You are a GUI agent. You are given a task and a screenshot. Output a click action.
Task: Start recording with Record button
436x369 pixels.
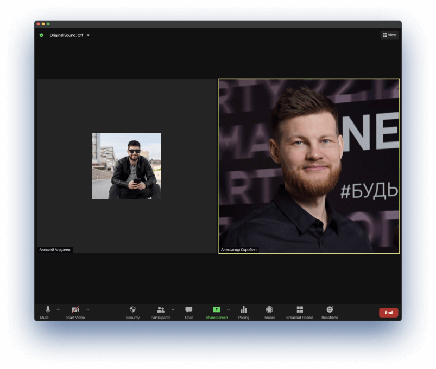(x=269, y=313)
